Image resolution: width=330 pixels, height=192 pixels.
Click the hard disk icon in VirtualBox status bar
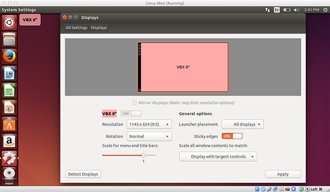(x=257, y=189)
